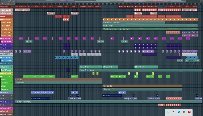Click the Hat 1 track's instrument icon
The image size is (203, 116).
[x=1, y=45]
